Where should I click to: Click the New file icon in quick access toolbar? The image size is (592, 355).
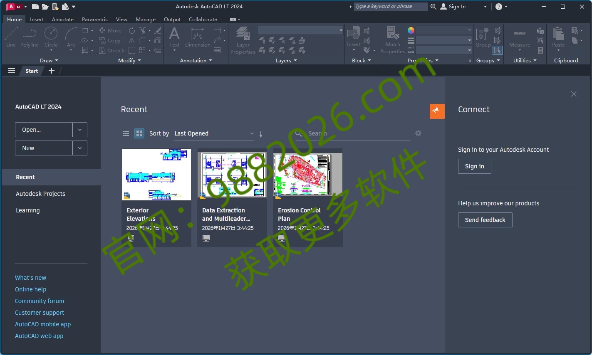(x=35, y=6)
